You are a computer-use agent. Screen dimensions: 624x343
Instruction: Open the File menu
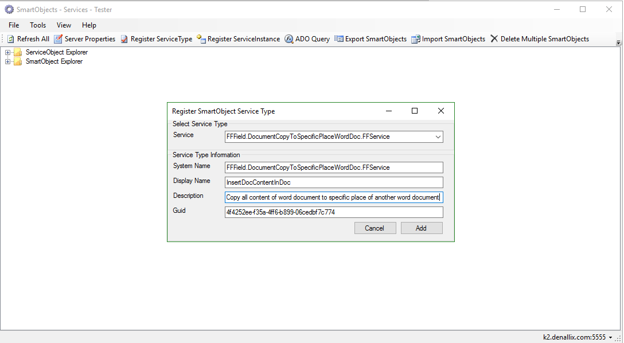[x=14, y=25]
